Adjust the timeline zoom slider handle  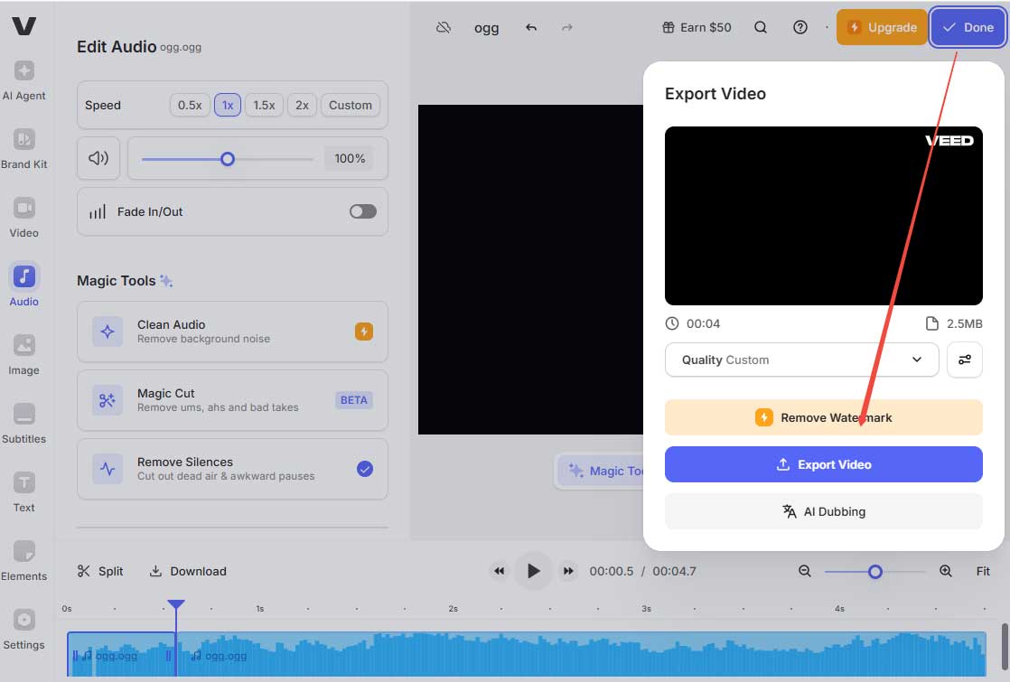click(874, 571)
